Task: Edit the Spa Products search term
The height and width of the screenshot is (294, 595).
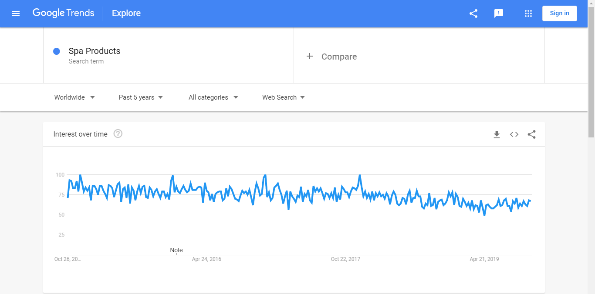Action: click(x=95, y=51)
